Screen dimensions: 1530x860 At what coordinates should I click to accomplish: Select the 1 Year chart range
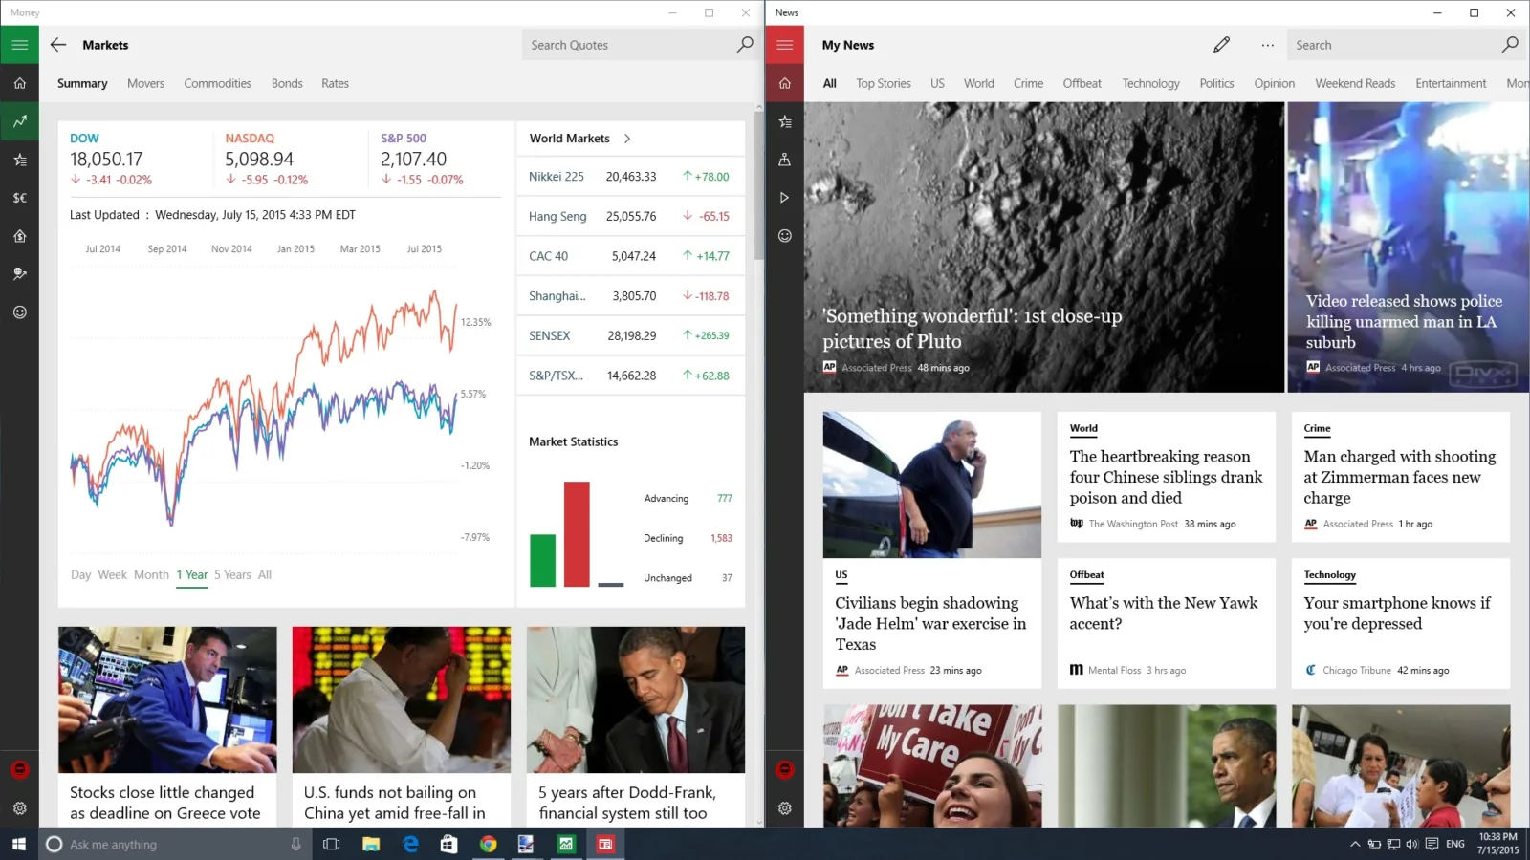point(191,574)
